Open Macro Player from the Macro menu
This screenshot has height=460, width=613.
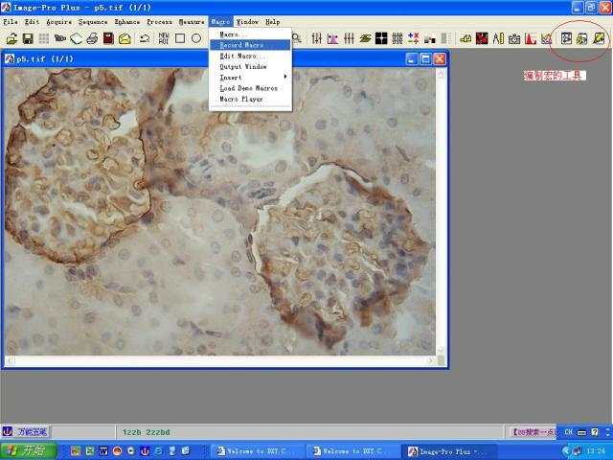click(x=240, y=98)
